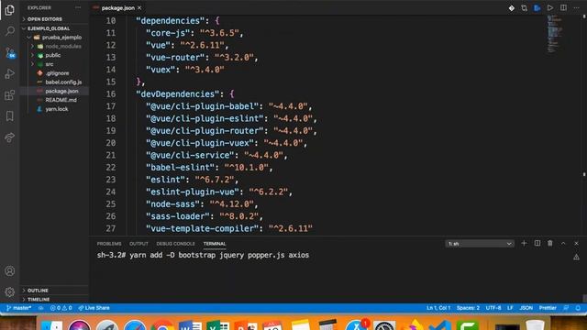Open the Live Share activity bar icon

[10, 137]
